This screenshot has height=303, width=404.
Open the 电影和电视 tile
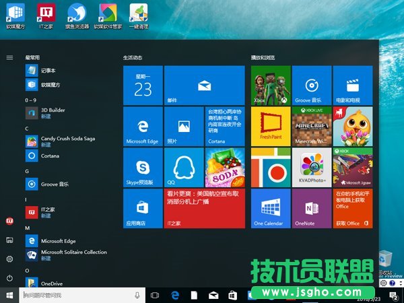click(353, 86)
